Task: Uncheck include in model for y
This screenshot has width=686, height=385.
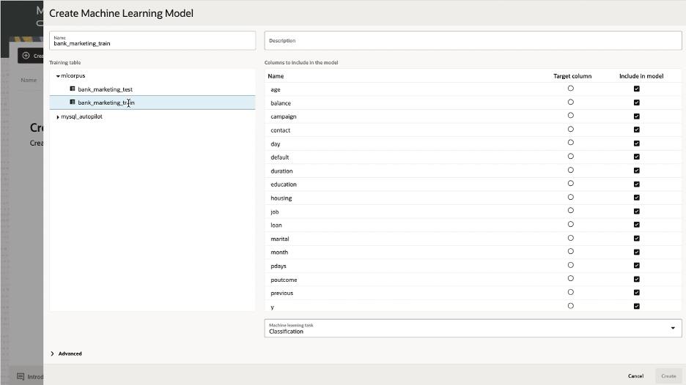Action: [x=637, y=307]
